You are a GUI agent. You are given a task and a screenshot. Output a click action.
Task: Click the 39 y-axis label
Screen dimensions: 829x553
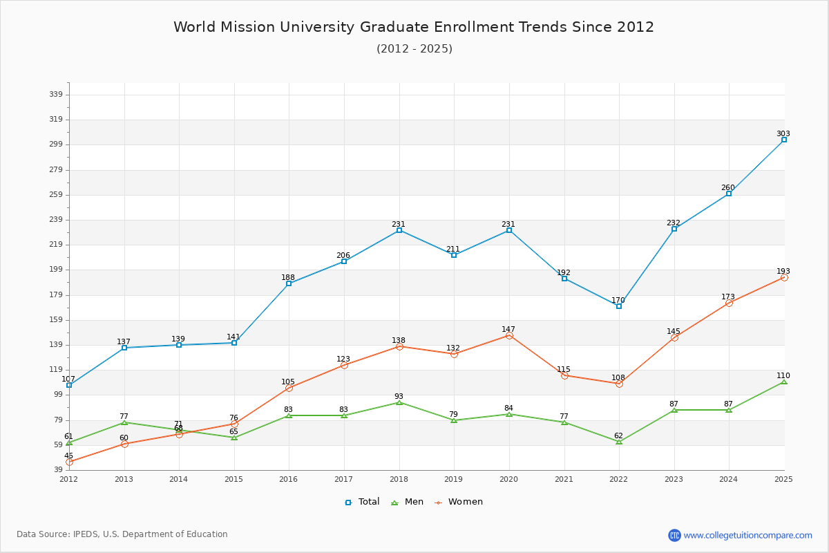[58, 470]
